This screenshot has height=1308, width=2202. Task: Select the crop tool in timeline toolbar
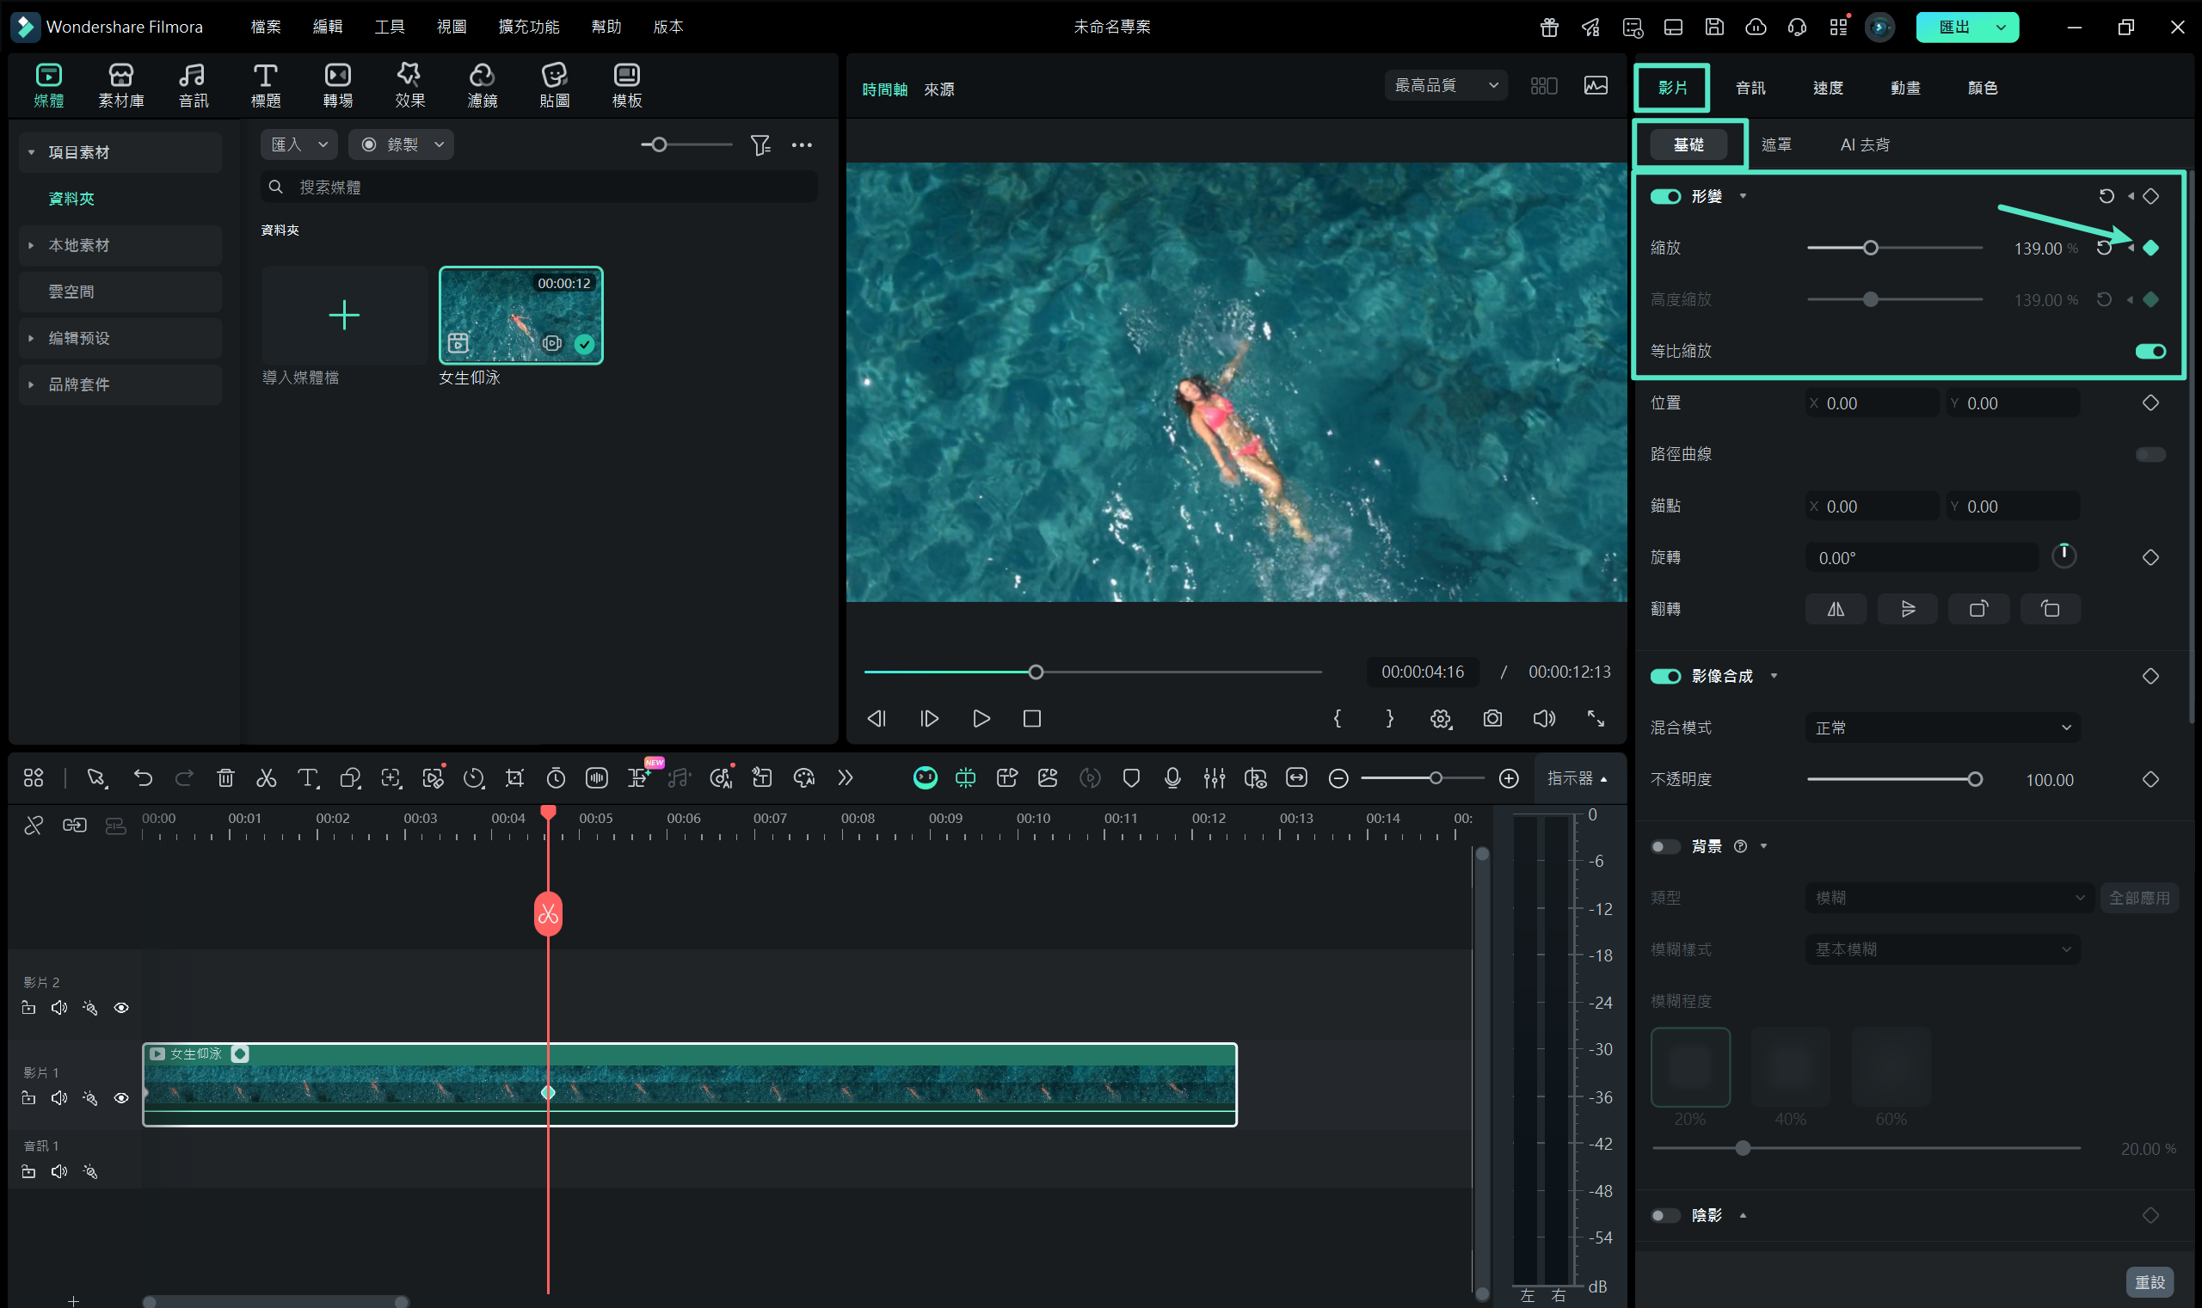click(x=514, y=777)
